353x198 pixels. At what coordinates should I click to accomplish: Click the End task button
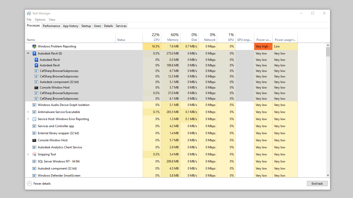(317, 183)
